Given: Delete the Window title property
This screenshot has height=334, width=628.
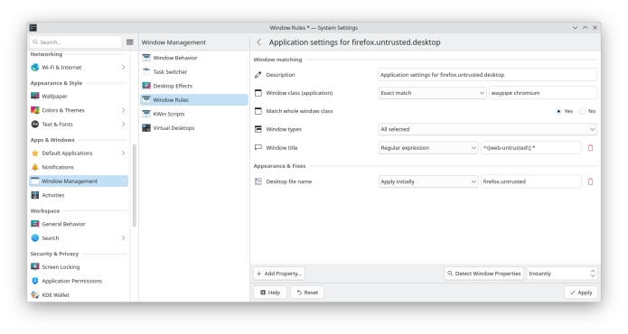Looking at the screenshot, I should (590, 148).
